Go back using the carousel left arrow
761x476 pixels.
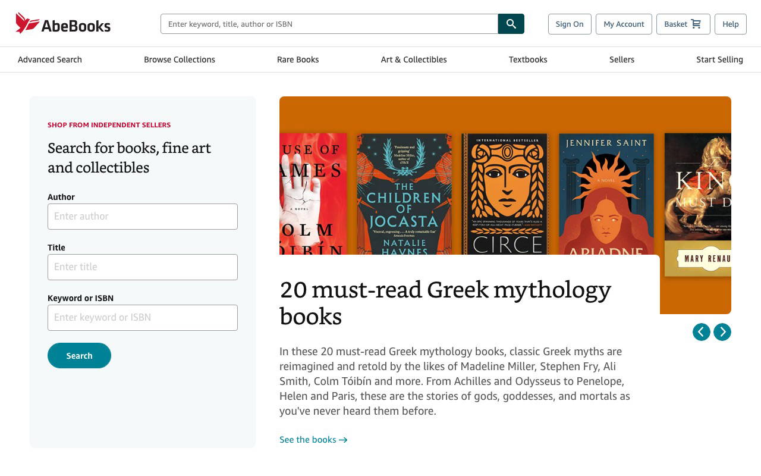tap(702, 332)
